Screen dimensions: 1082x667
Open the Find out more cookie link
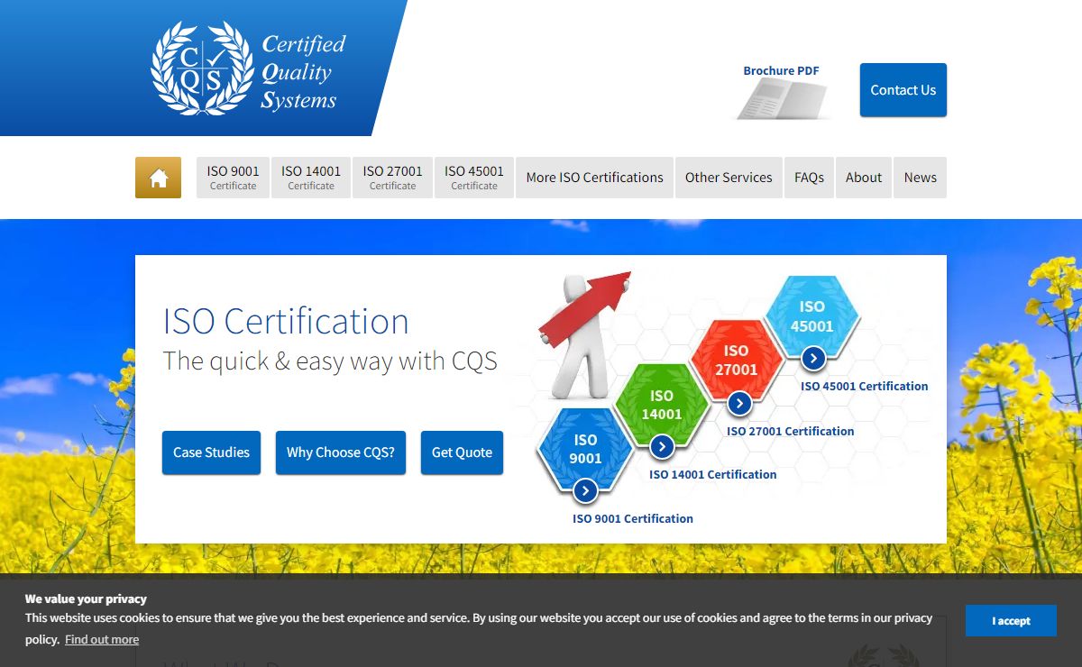102,639
